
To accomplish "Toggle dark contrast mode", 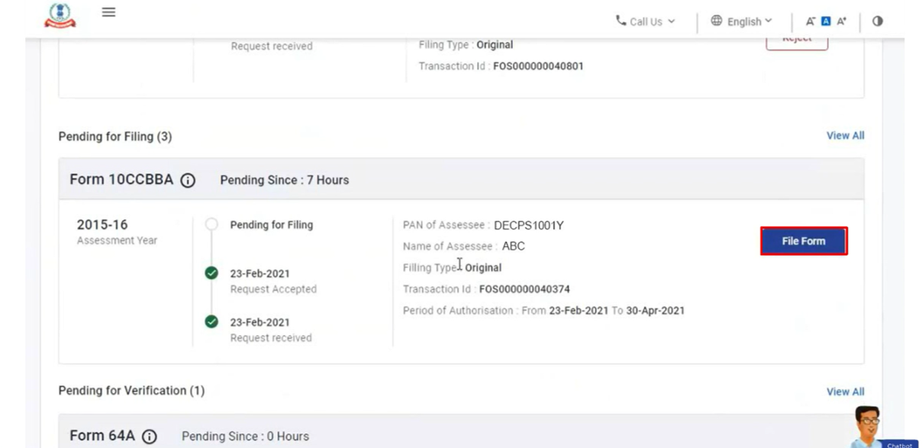I will (878, 21).
